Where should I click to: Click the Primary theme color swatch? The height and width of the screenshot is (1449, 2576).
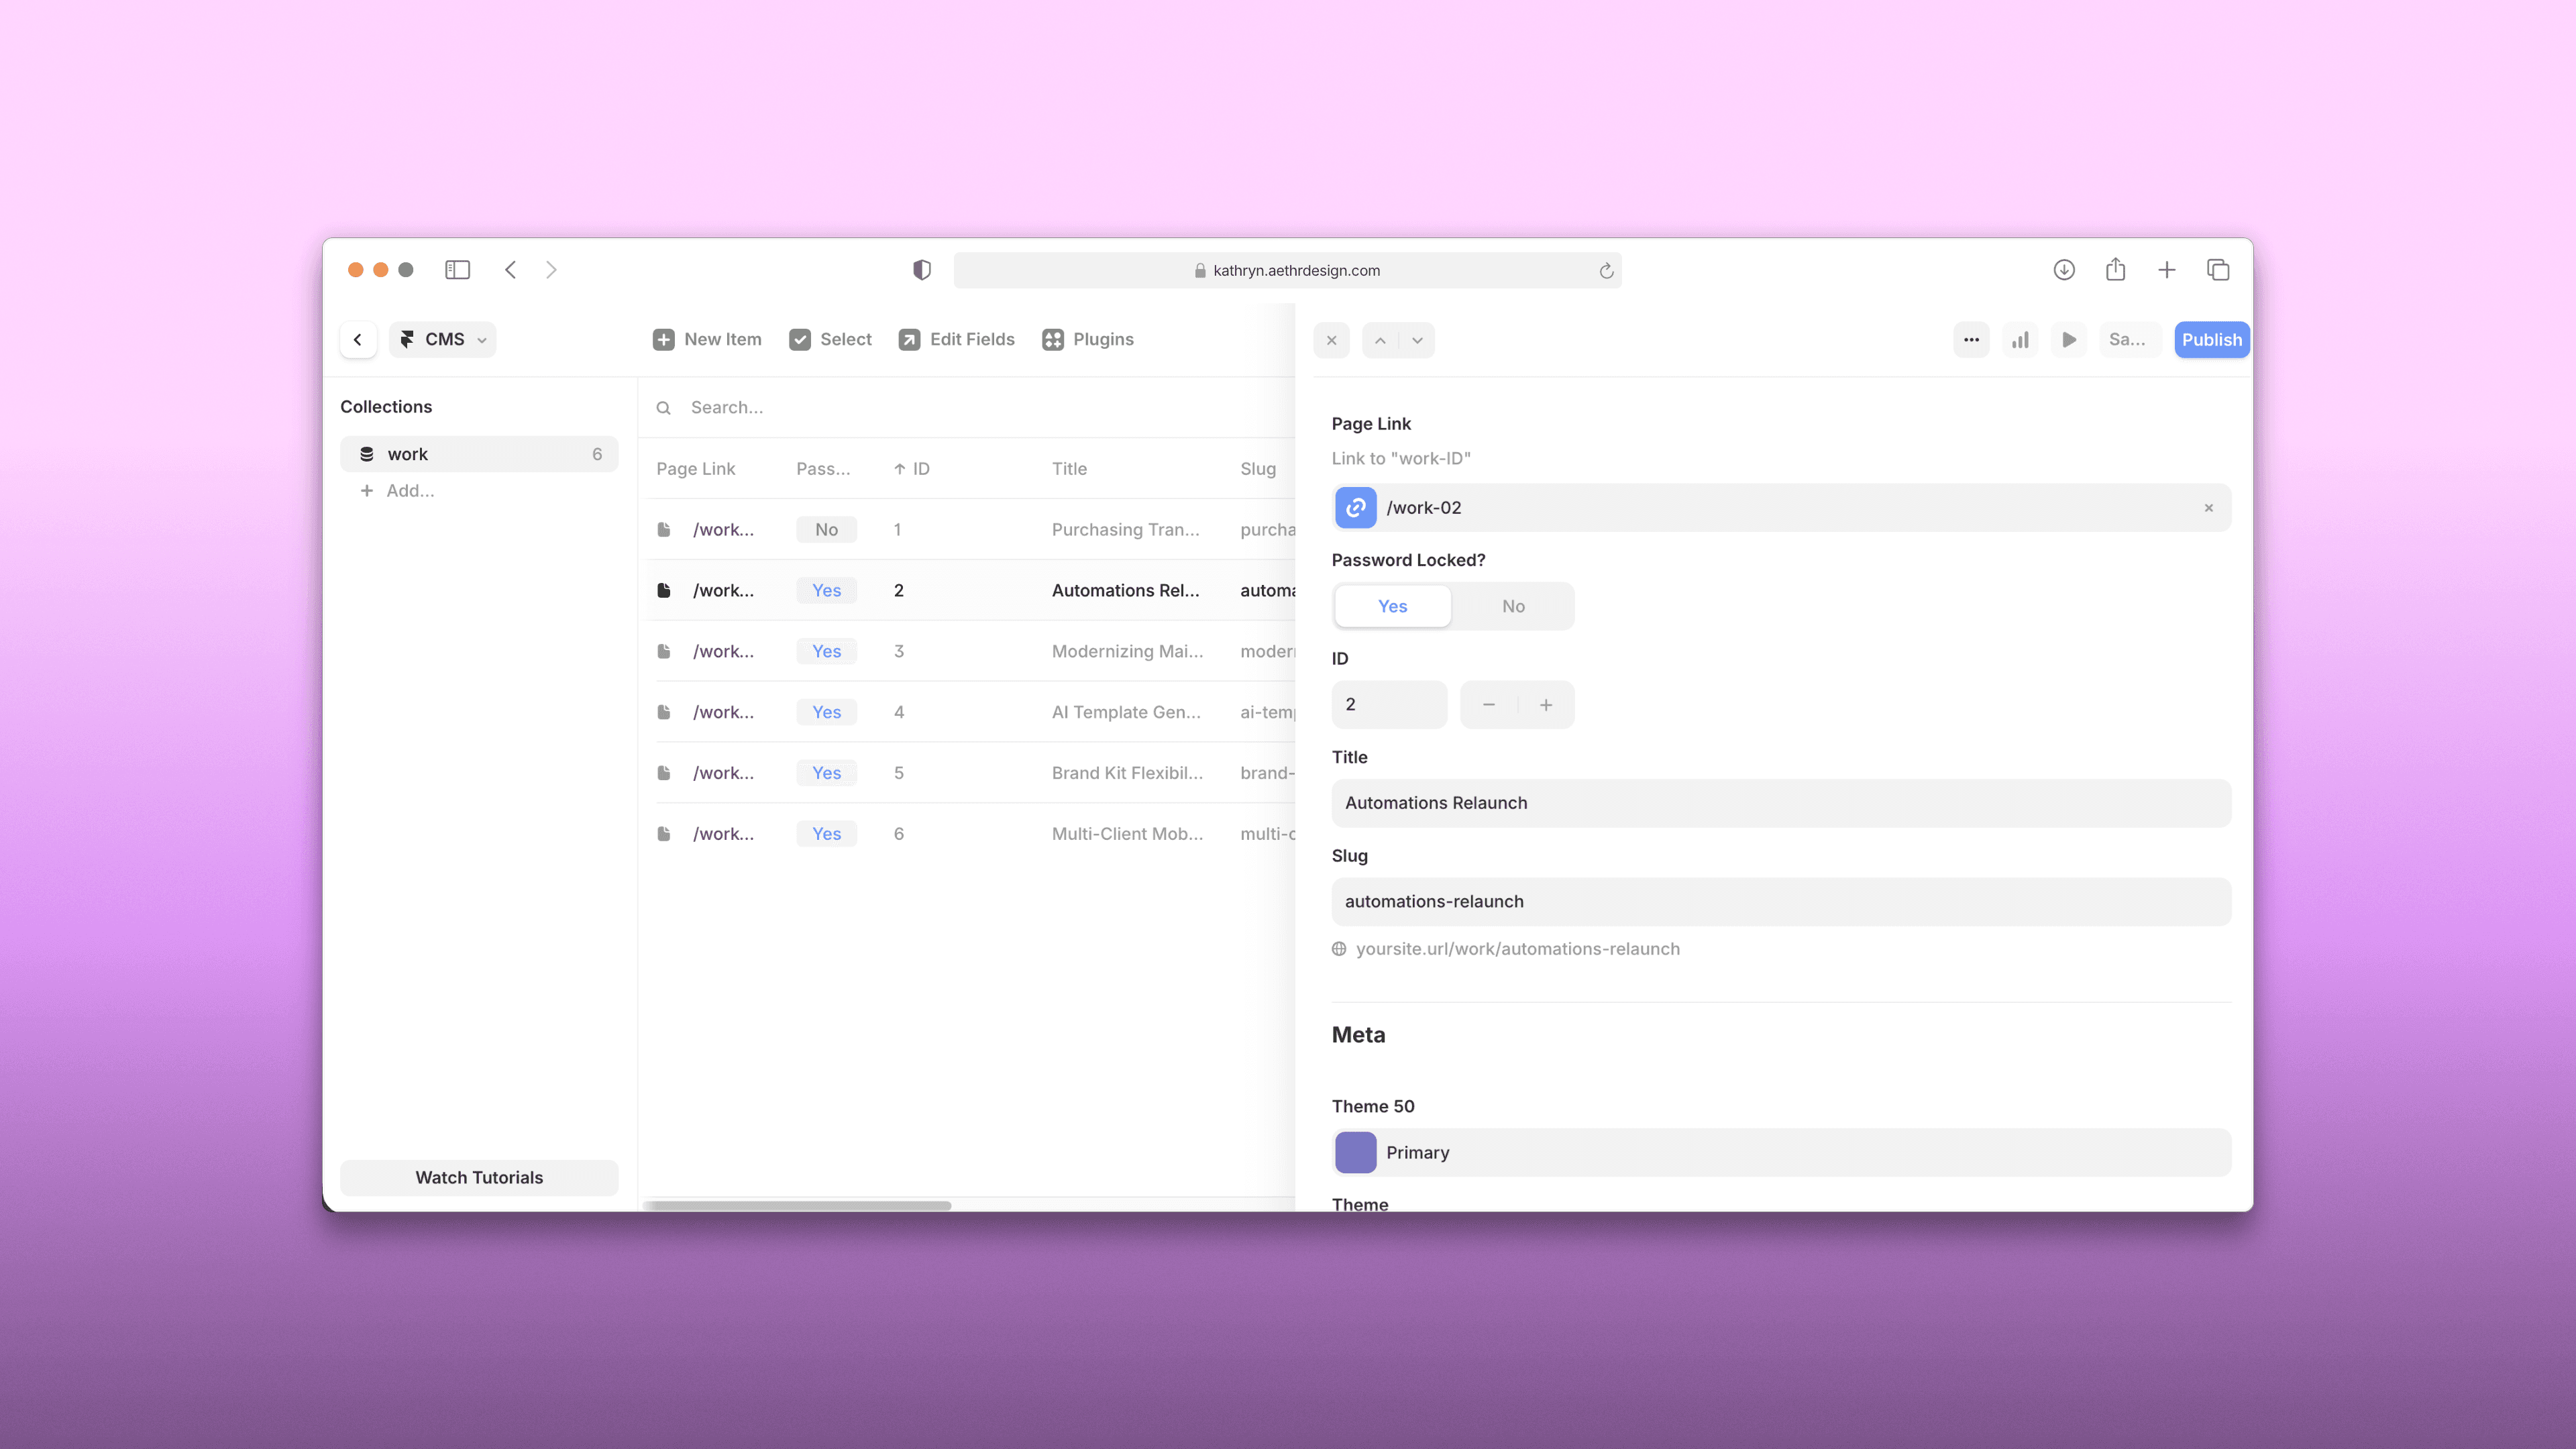pos(1355,1152)
